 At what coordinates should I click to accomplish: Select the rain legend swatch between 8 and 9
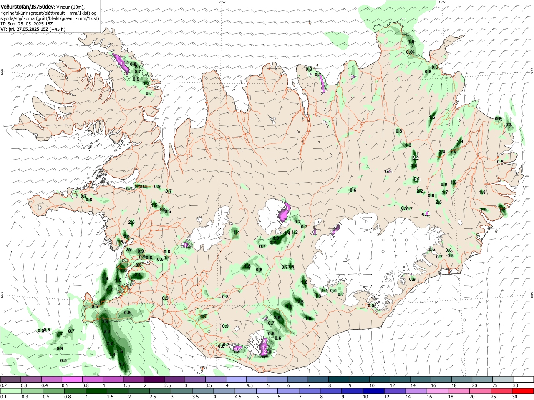pos(330,391)
